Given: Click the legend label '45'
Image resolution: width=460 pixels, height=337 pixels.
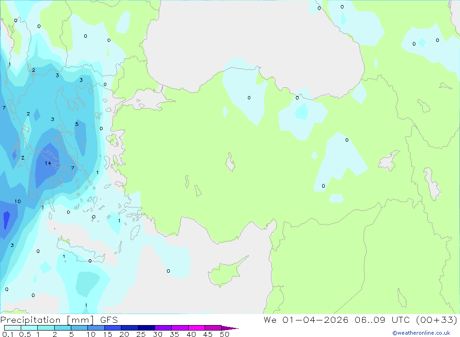Looking at the screenshot, I should coord(208,334).
